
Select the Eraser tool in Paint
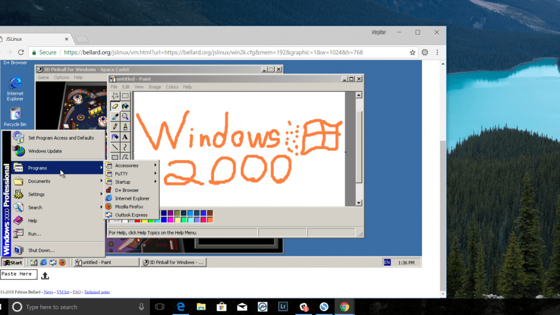115,106
